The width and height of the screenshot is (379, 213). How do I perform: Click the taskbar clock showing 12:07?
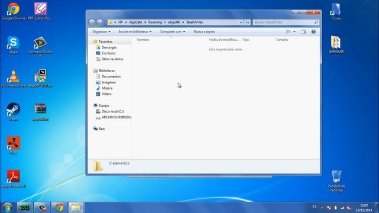364,208
